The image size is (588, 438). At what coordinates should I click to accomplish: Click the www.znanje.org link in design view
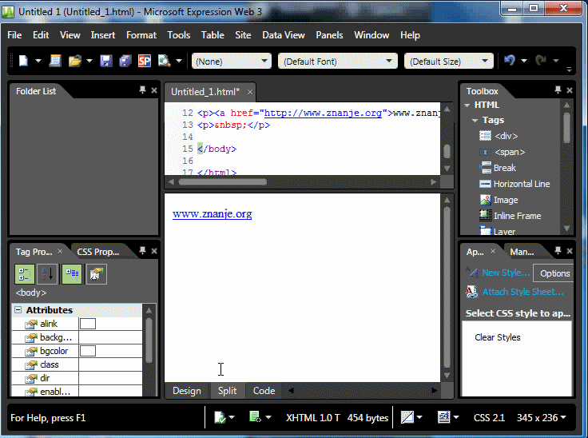click(212, 214)
